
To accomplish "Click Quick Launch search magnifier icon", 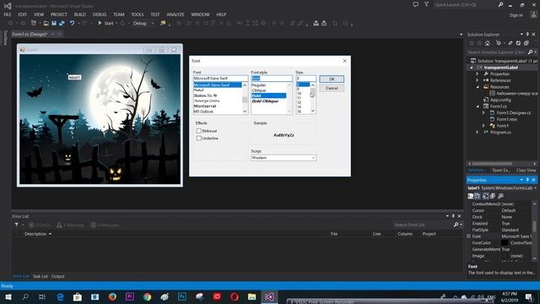I will (500, 4).
